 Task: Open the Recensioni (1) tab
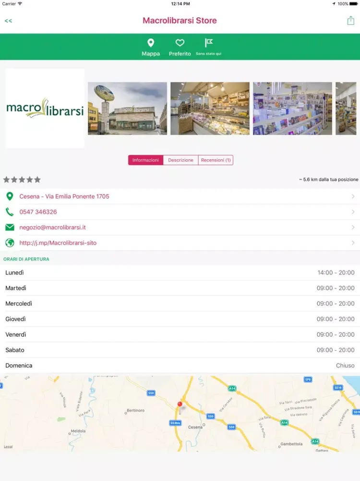point(216,160)
